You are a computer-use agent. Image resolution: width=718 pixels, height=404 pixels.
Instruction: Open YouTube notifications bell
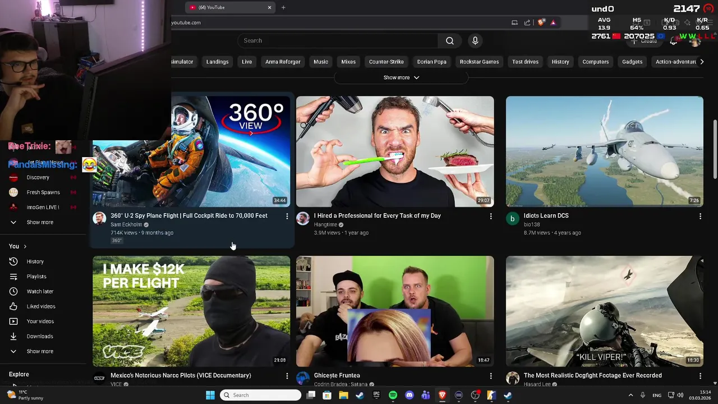[674, 41]
